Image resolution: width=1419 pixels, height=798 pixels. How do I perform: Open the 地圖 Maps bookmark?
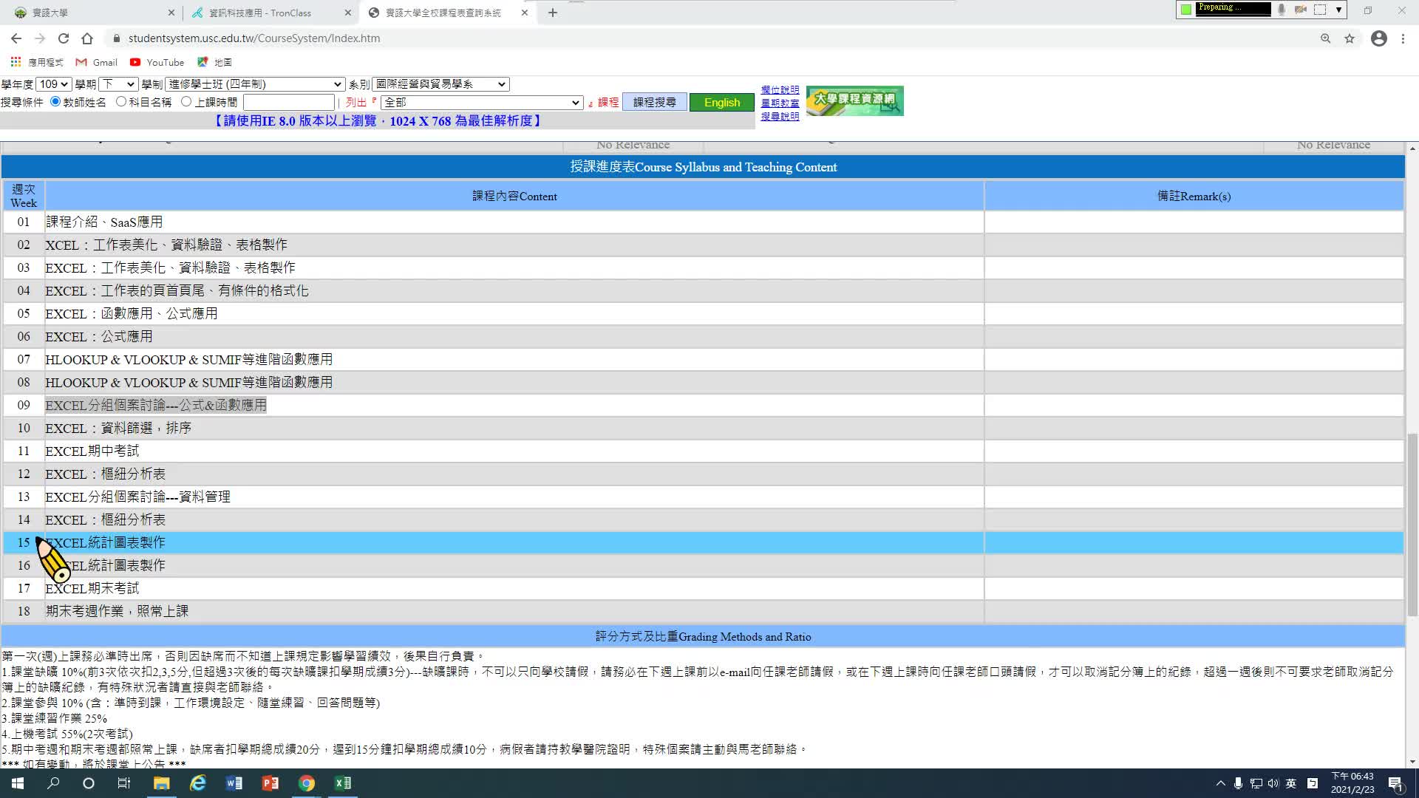(214, 62)
